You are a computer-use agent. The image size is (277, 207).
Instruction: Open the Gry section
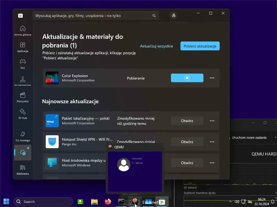click(23, 64)
